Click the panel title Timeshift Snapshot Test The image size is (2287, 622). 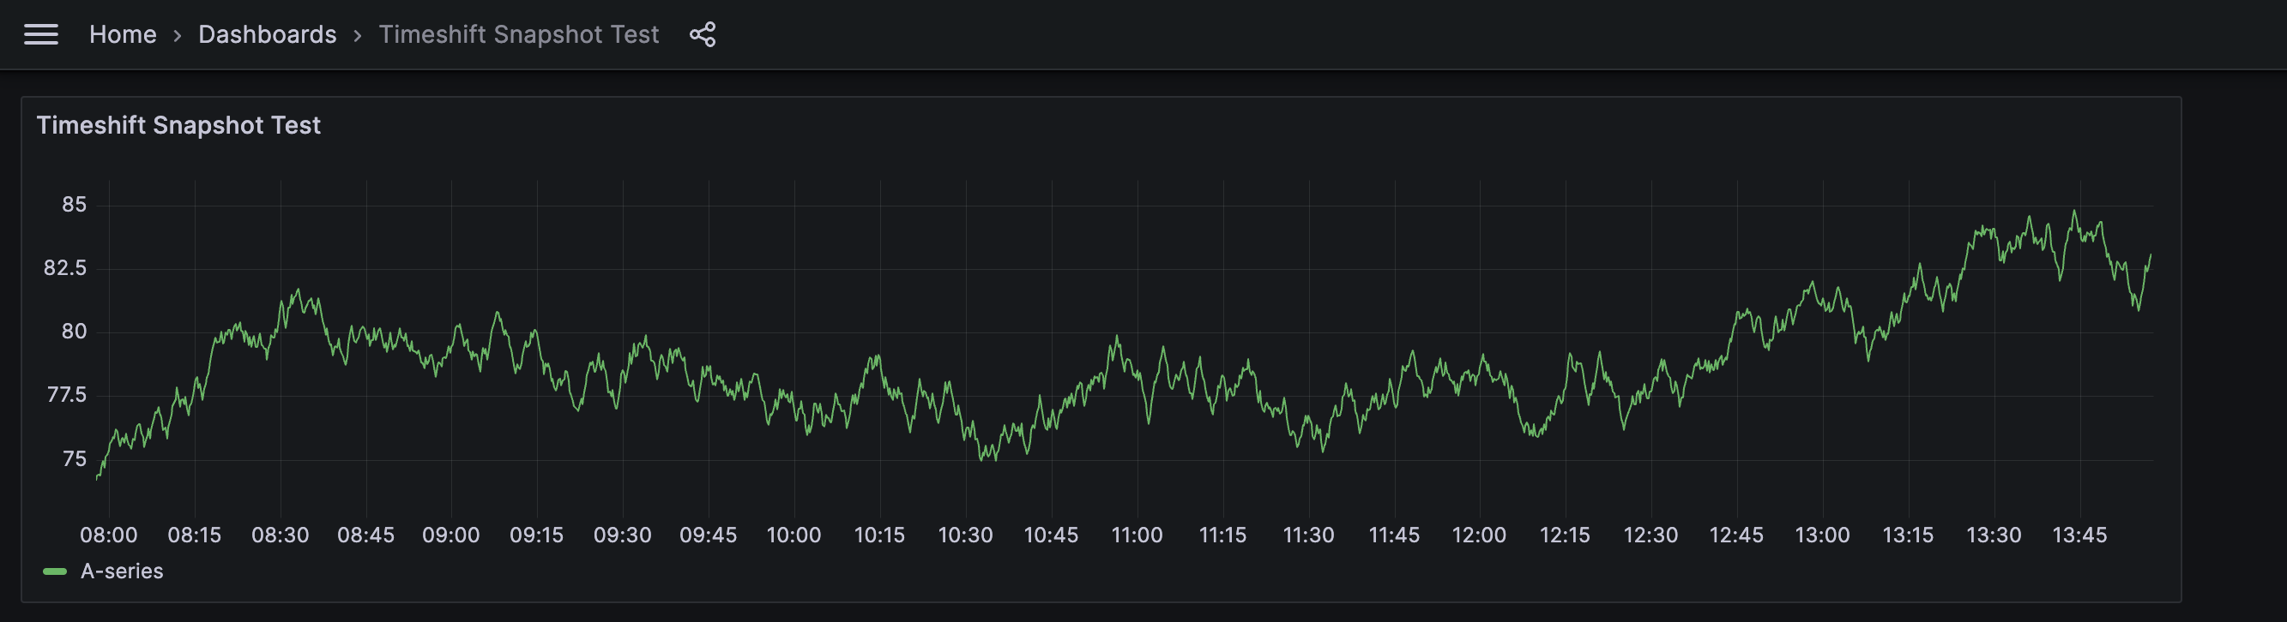click(178, 125)
